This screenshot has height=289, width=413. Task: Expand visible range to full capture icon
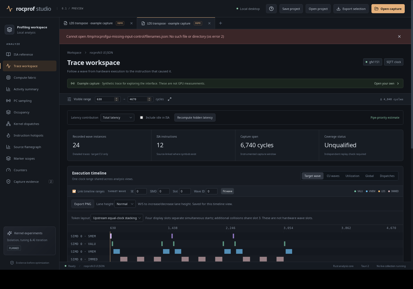[170, 99]
